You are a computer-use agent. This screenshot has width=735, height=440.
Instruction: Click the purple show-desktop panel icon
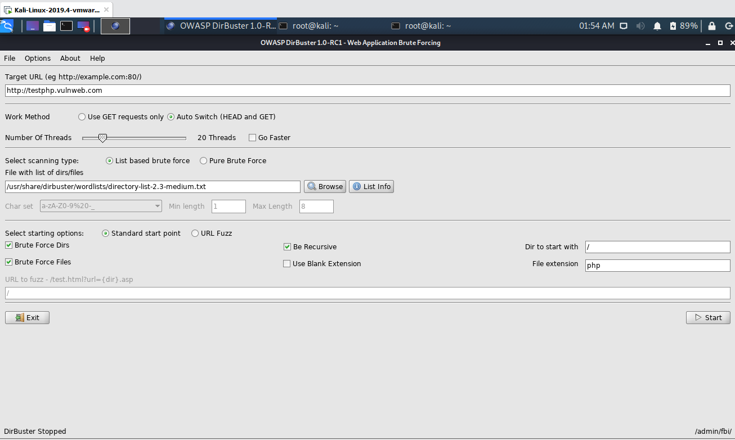(33, 26)
